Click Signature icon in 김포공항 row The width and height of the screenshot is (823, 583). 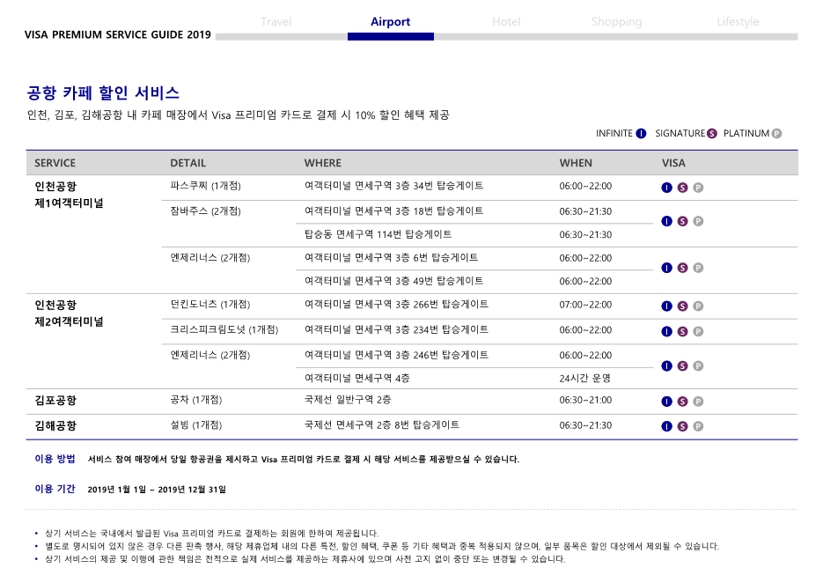[682, 402]
